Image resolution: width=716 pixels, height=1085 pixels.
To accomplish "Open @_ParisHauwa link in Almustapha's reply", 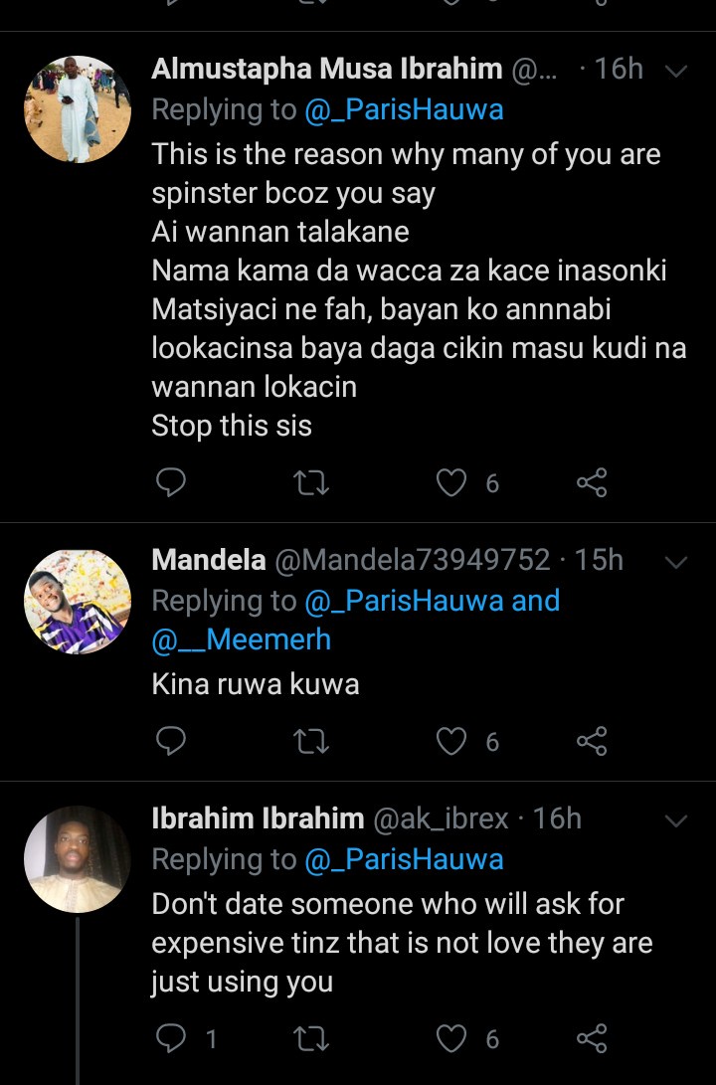I will click(x=404, y=109).
